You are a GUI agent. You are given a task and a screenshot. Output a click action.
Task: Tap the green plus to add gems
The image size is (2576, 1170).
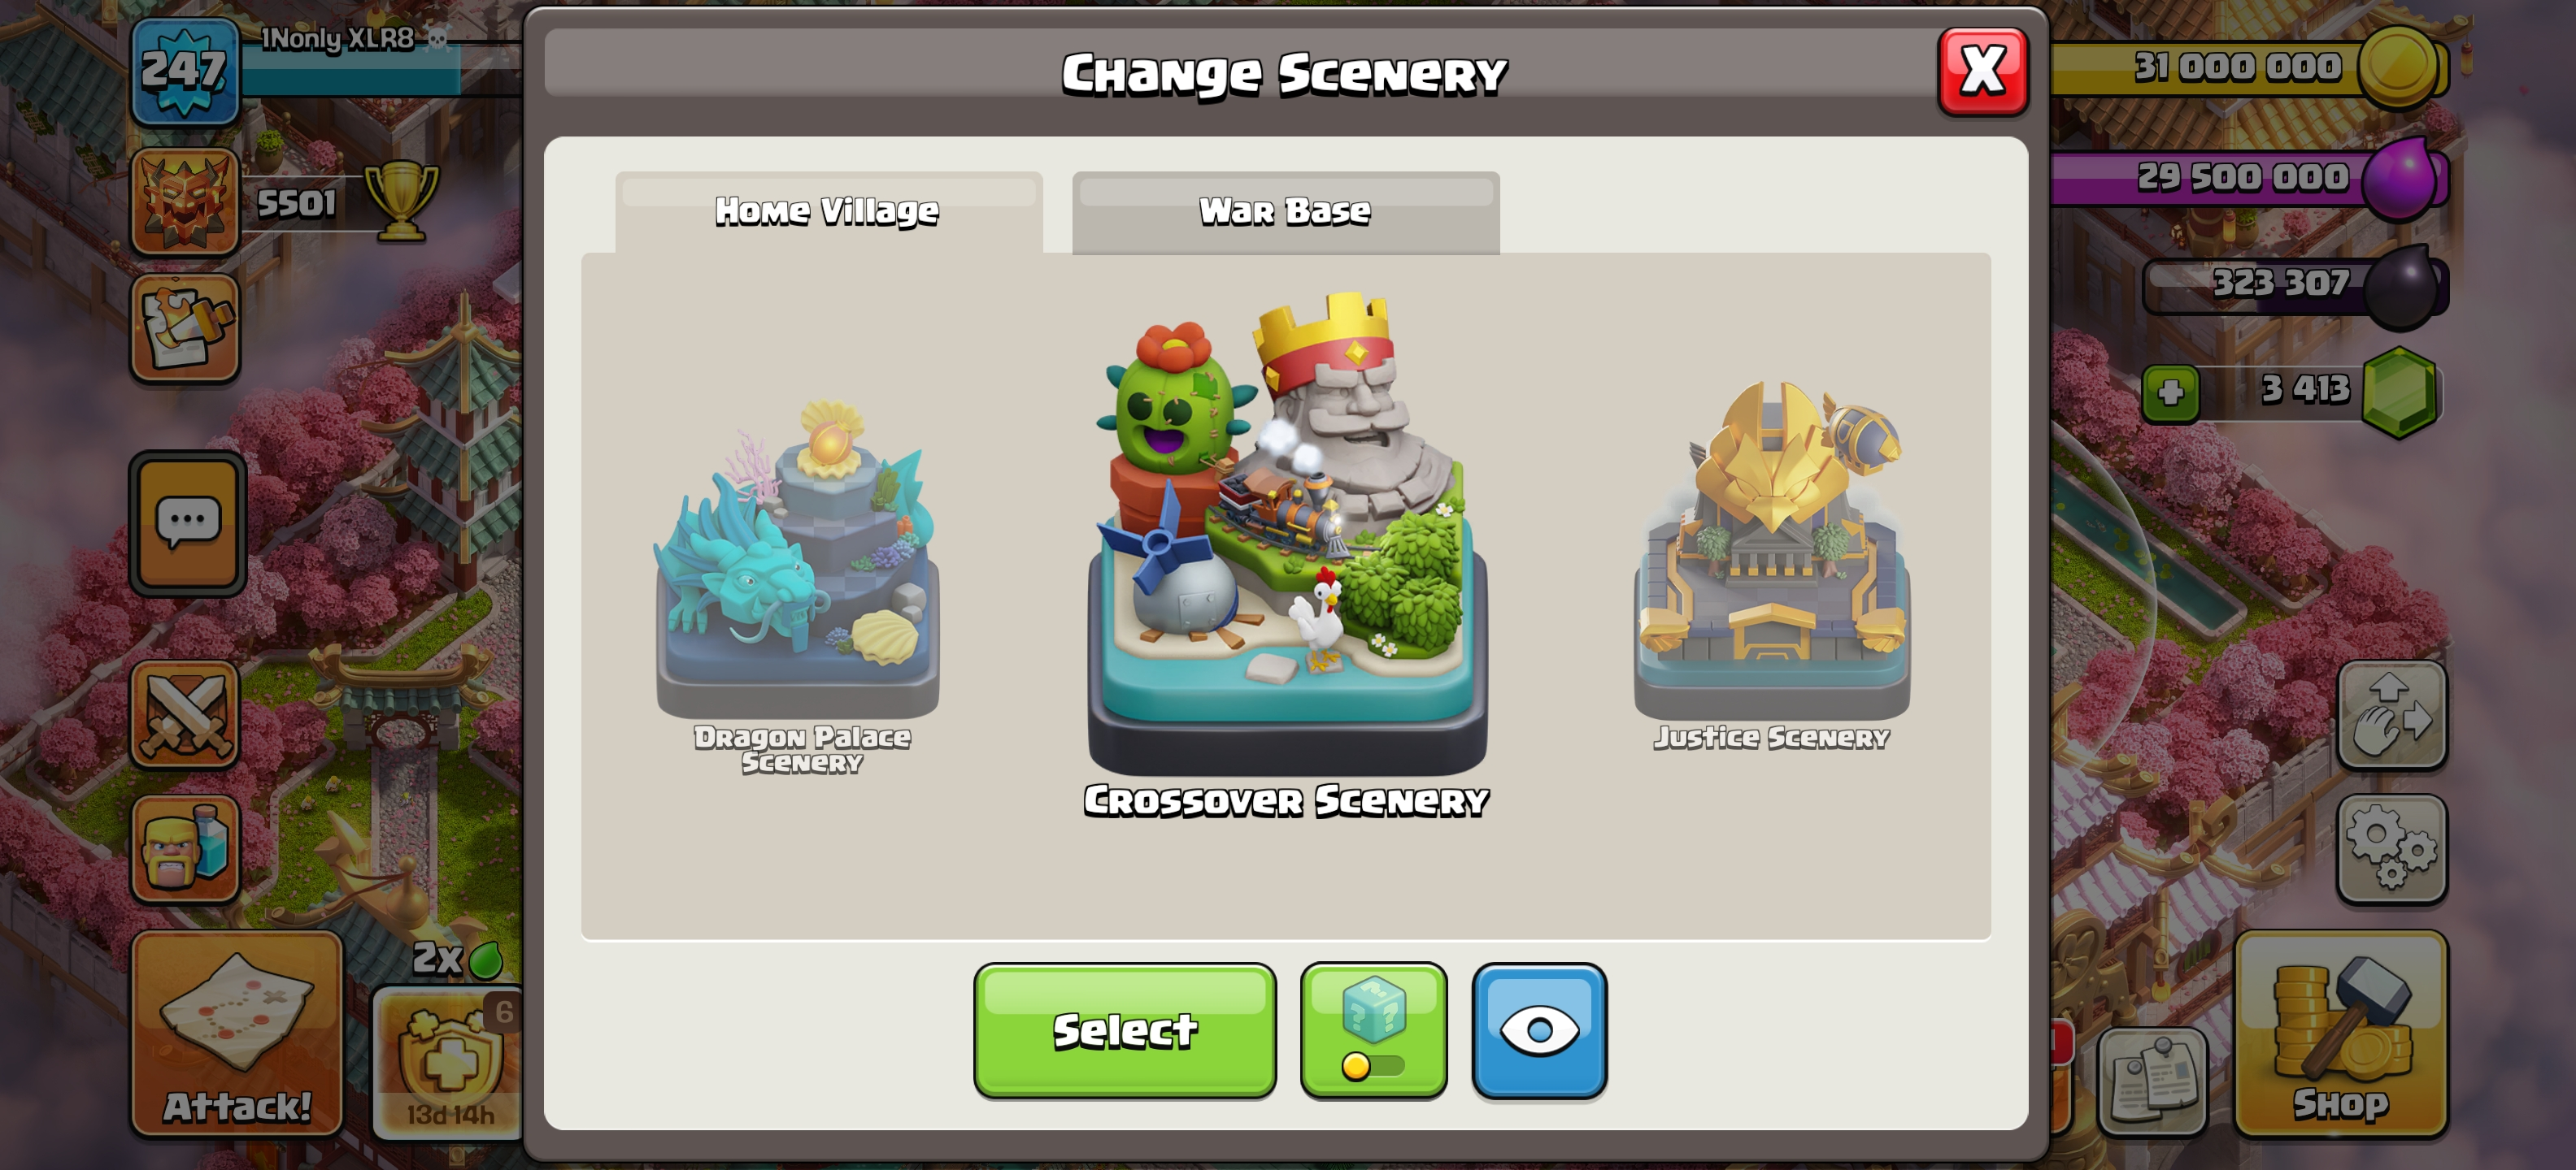(x=2170, y=392)
